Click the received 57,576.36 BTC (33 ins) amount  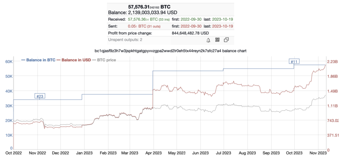(x=149, y=19)
